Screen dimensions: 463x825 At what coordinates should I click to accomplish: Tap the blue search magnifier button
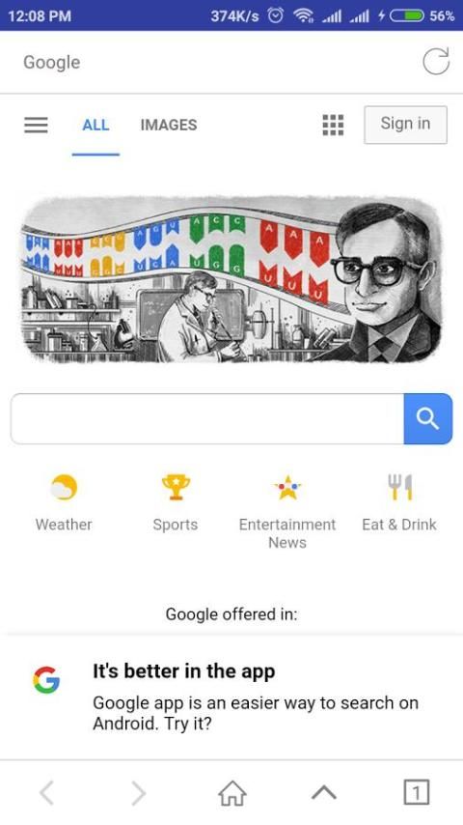[427, 419]
